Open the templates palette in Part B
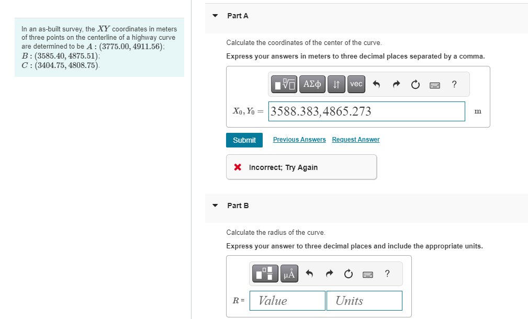The image size is (528, 319). (x=265, y=273)
